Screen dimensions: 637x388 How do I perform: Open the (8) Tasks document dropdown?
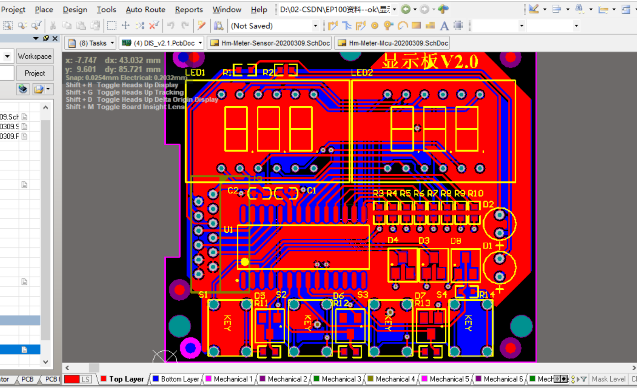pyautogui.click(x=112, y=43)
